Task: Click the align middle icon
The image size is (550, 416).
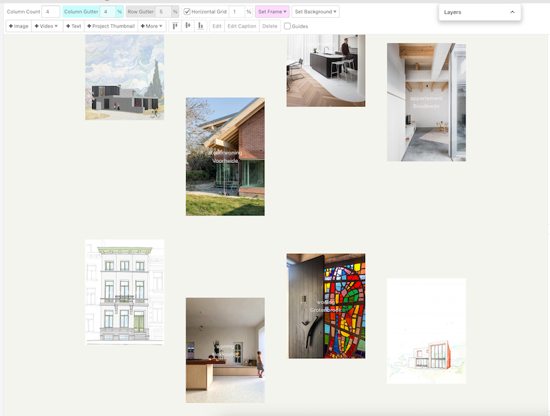Action: point(188,26)
